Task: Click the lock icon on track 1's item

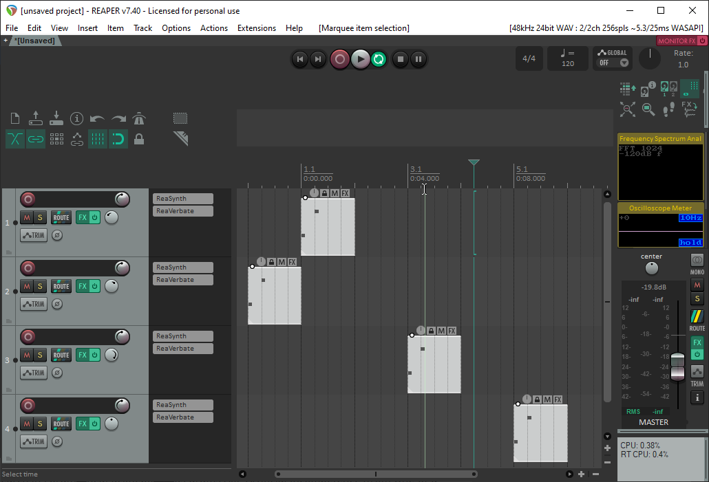Action: 324,193
